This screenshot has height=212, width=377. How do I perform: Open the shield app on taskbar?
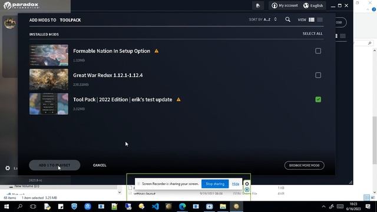coord(74,207)
